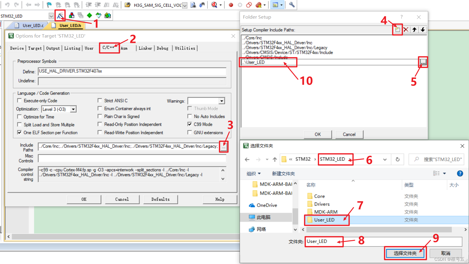
Task: Open the Pack Installer icon
Action: [x=108, y=15]
